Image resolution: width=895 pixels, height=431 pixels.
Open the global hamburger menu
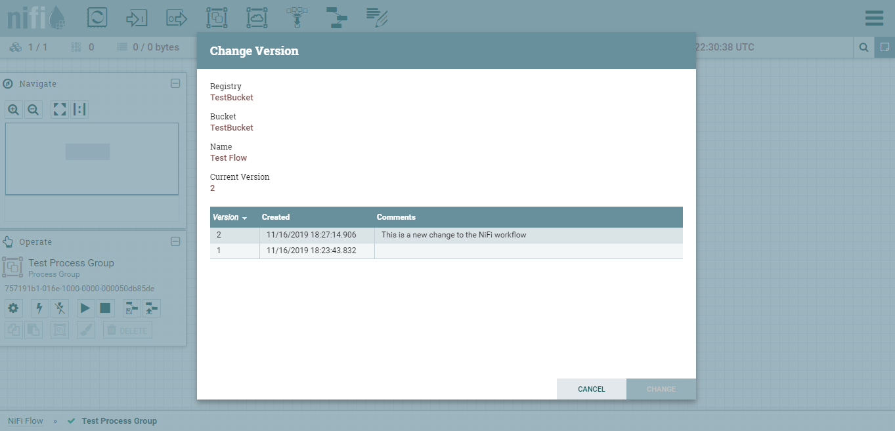click(x=874, y=18)
